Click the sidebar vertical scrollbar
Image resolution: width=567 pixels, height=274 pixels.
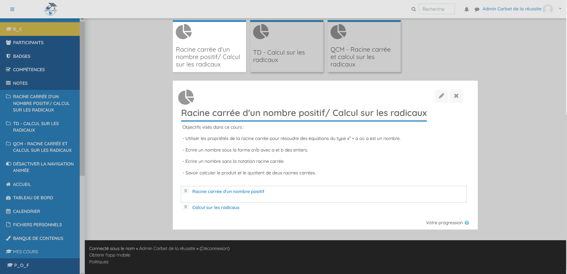point(82,98)
